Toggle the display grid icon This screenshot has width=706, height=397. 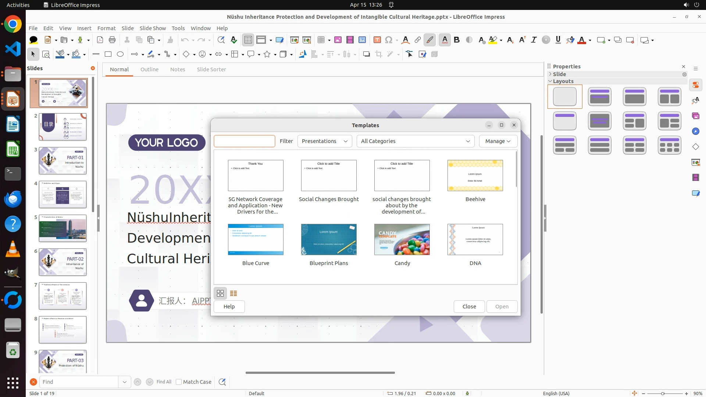point(248,40)
